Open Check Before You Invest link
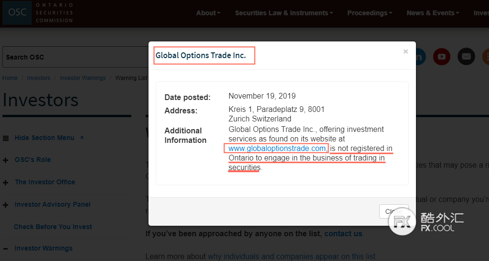The image size is (489, 261). [x=53, y=227]
